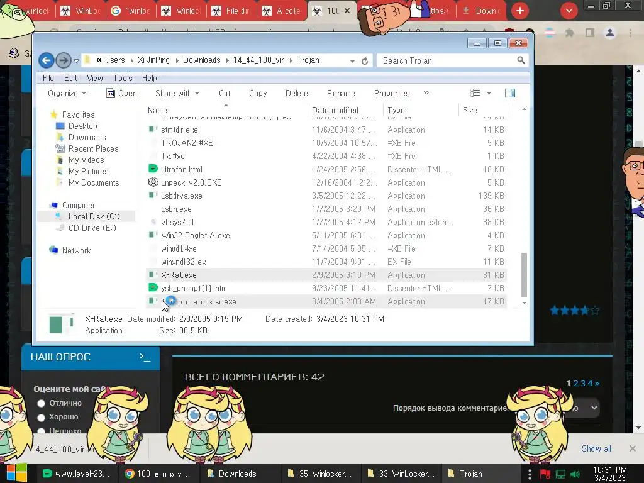644x483 pixels.
Task: Go to comments page 4 link
Action: click(x=590, y=383)
